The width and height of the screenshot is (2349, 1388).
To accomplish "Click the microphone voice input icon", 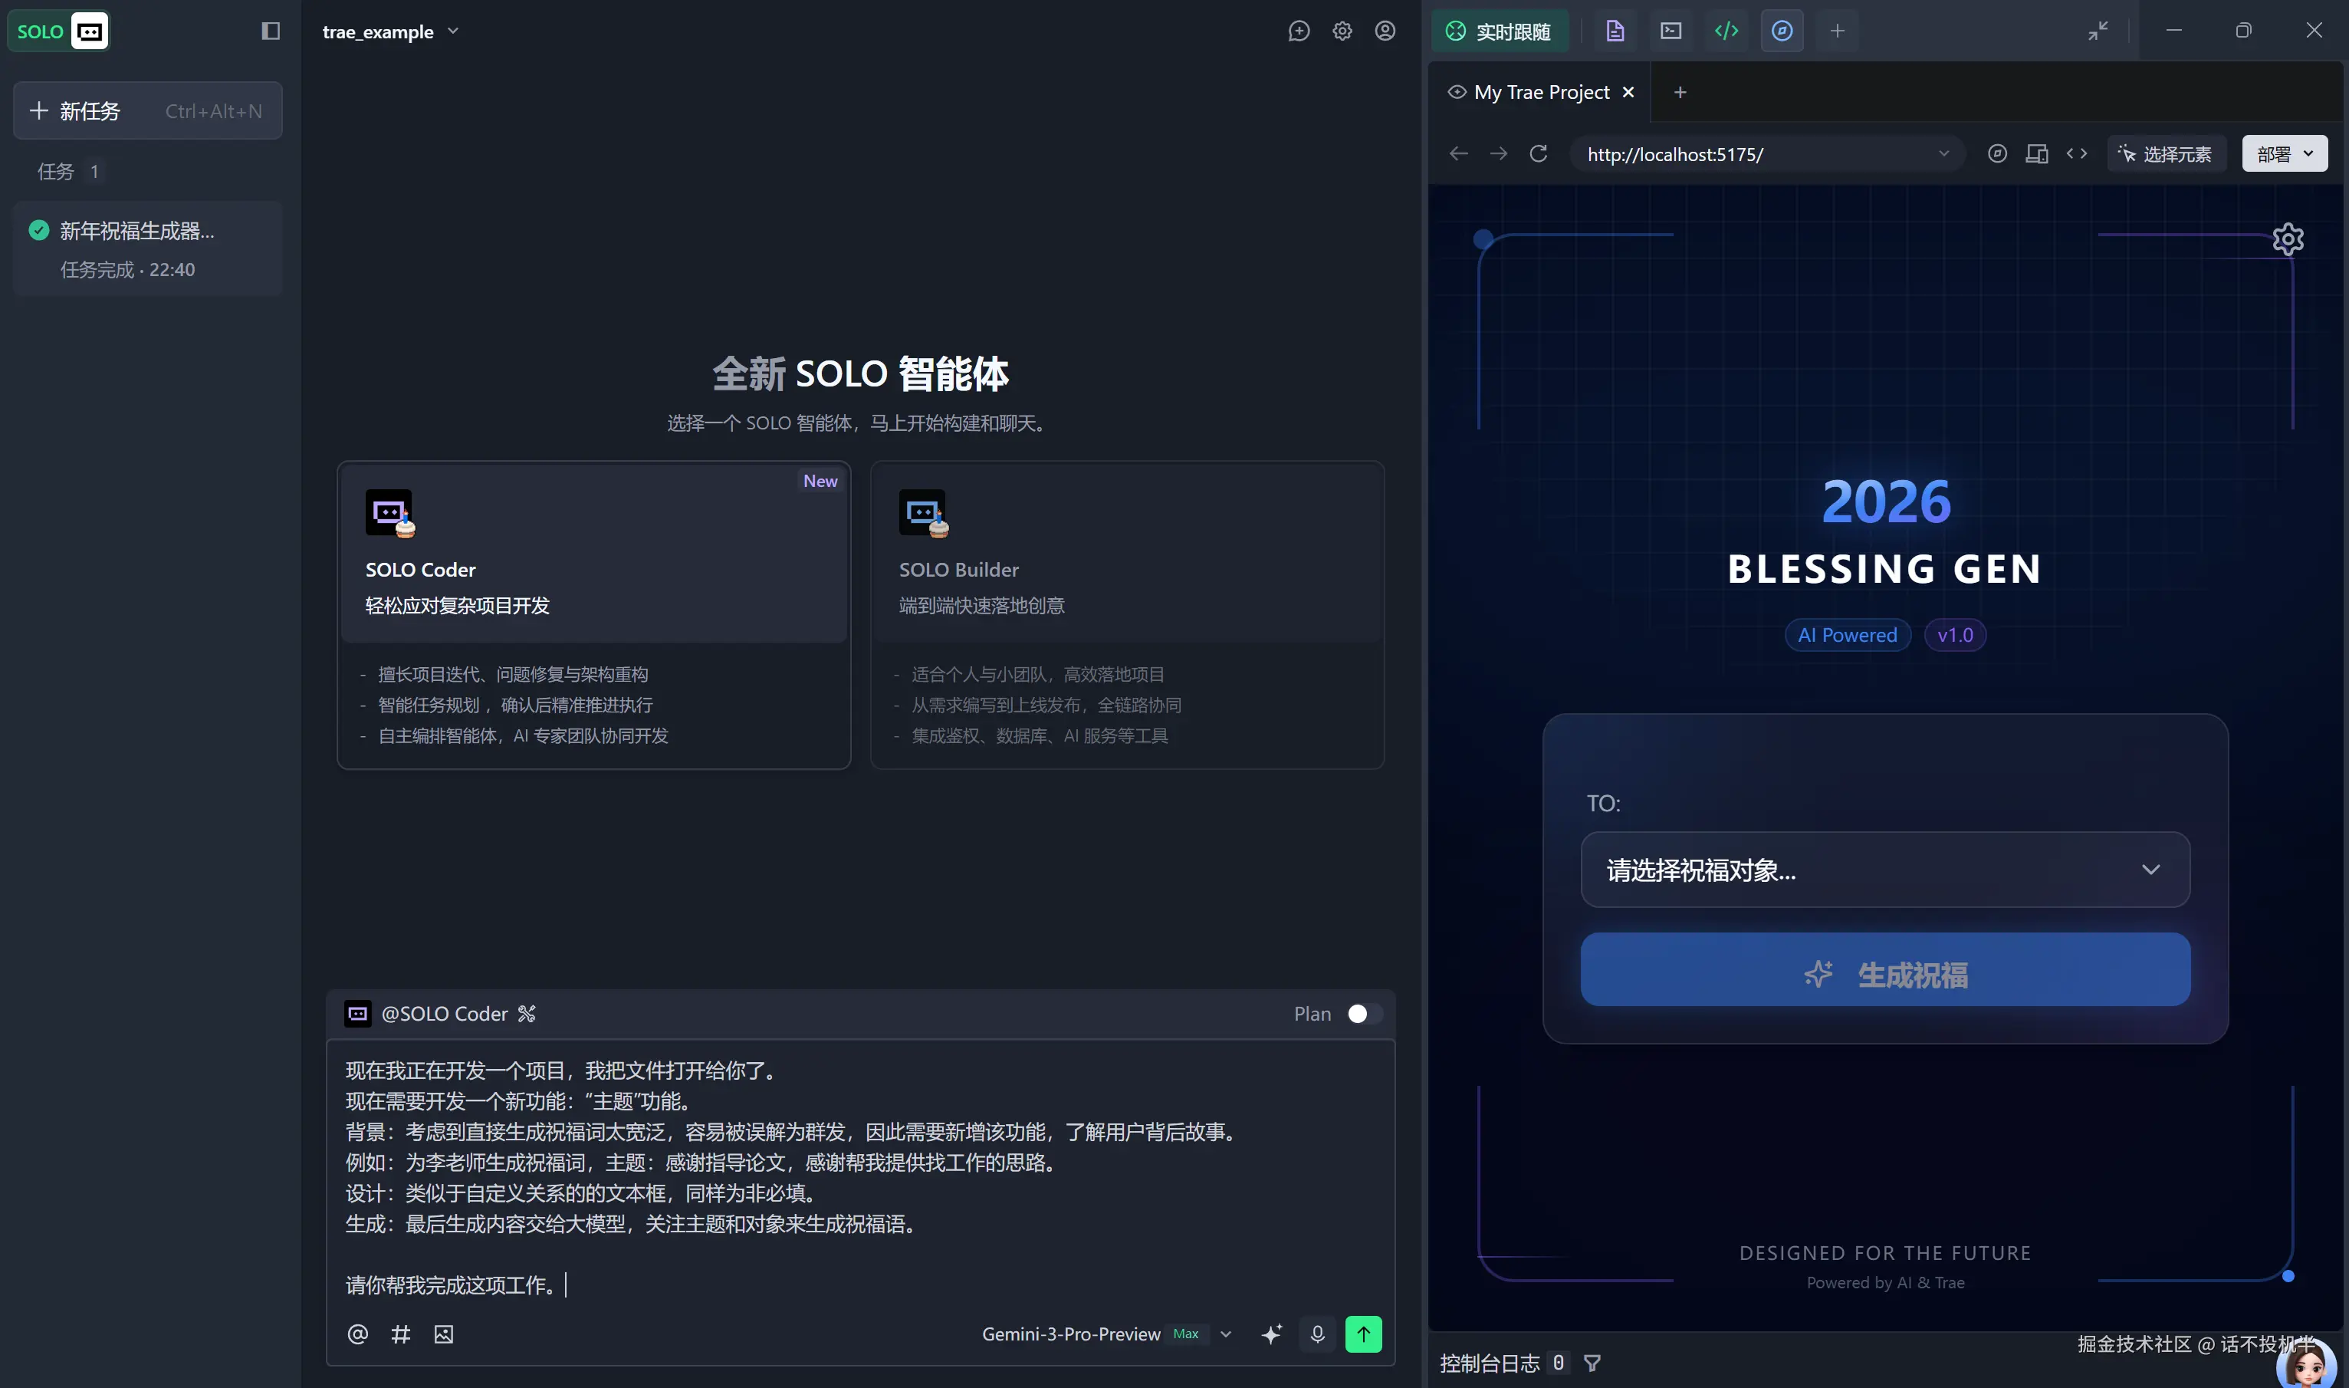I will [x=1318, y=1334].
